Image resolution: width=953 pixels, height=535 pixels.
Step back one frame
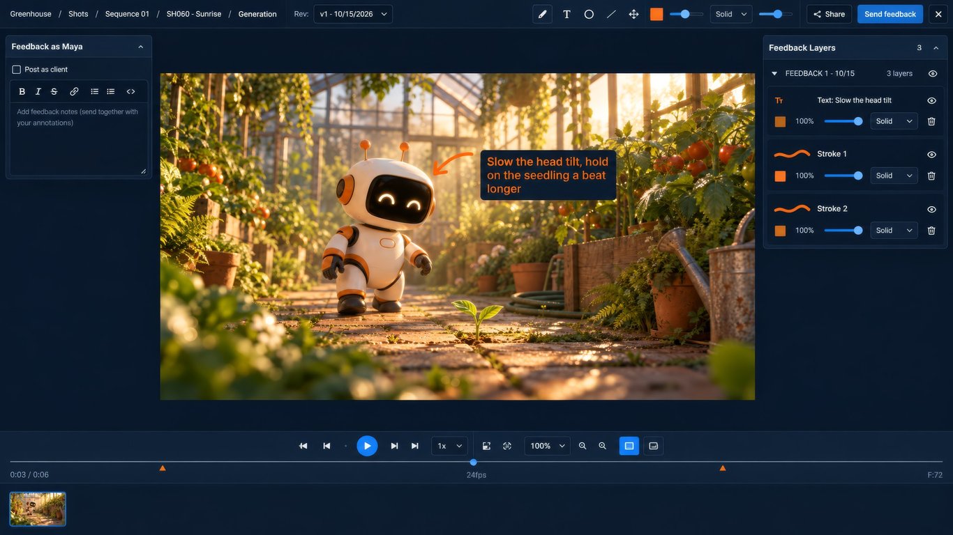[x=327, y=446]
